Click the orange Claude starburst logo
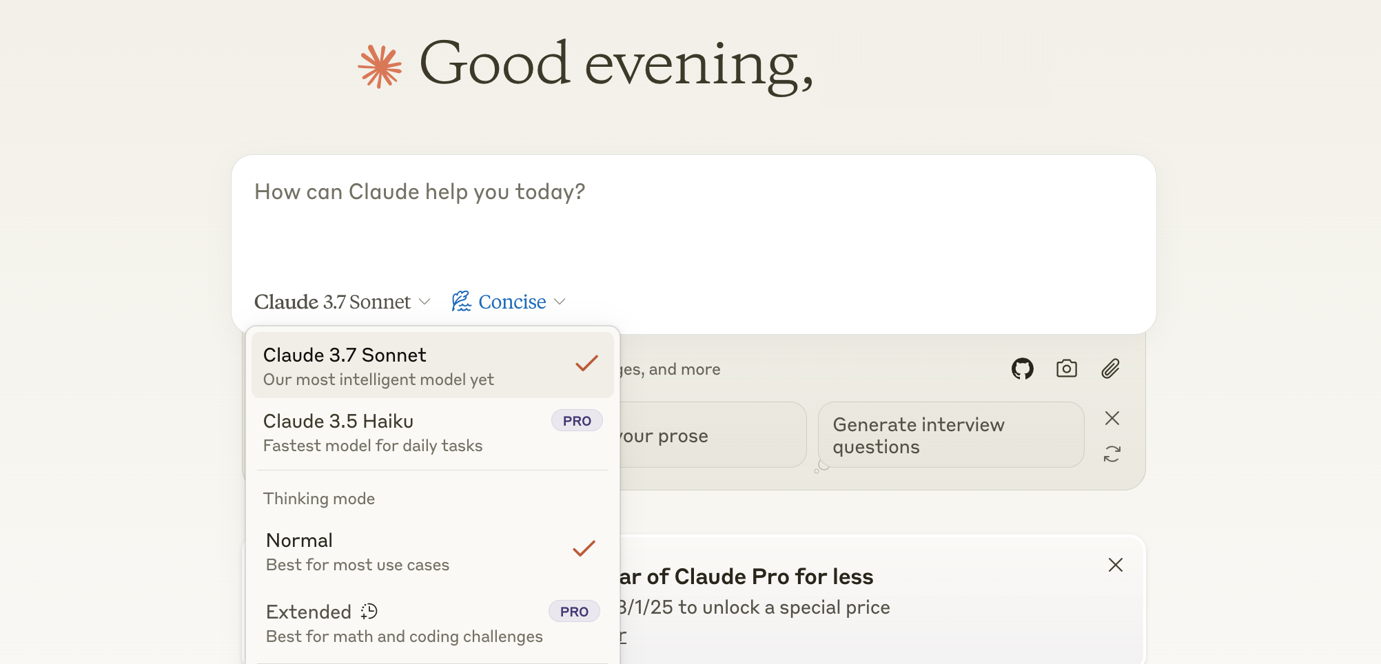Screen dimensions: 1381x664 click(x=380, y=66)
